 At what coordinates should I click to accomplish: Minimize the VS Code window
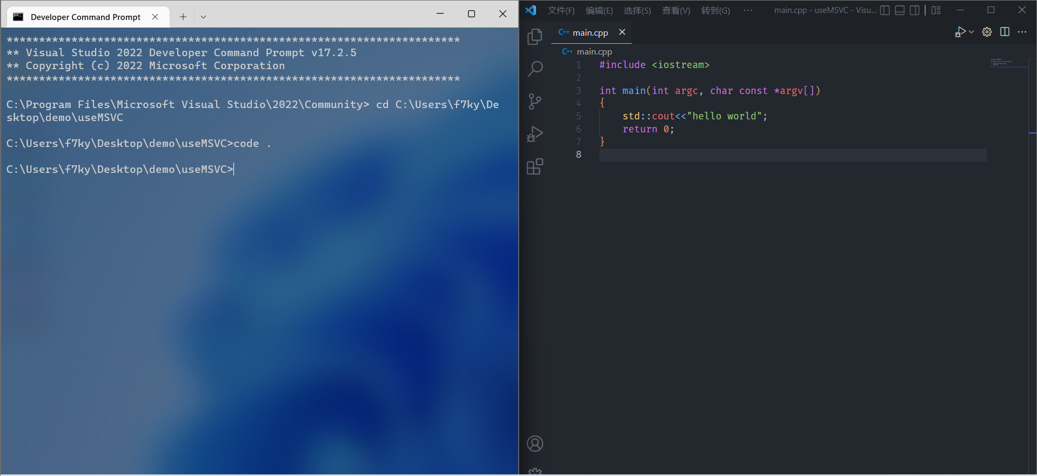960,10
